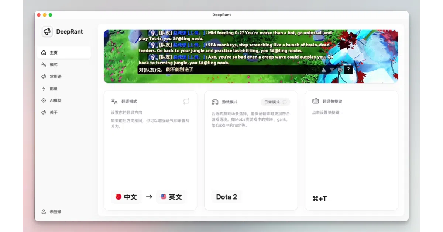Open 常用语 common phrases in sidebar

[64, 77]
